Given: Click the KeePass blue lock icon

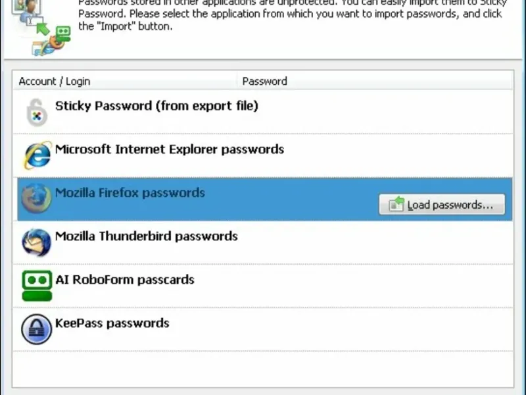Looking at the screenshot, I should click(x=36, y=329).
